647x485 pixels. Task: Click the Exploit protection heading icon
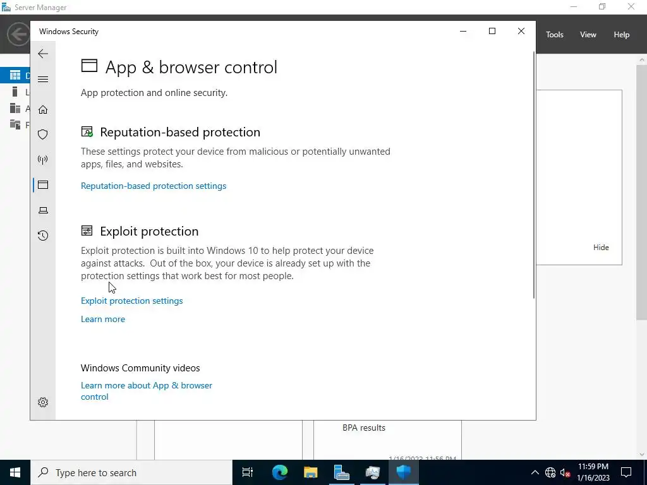(87, 231)
